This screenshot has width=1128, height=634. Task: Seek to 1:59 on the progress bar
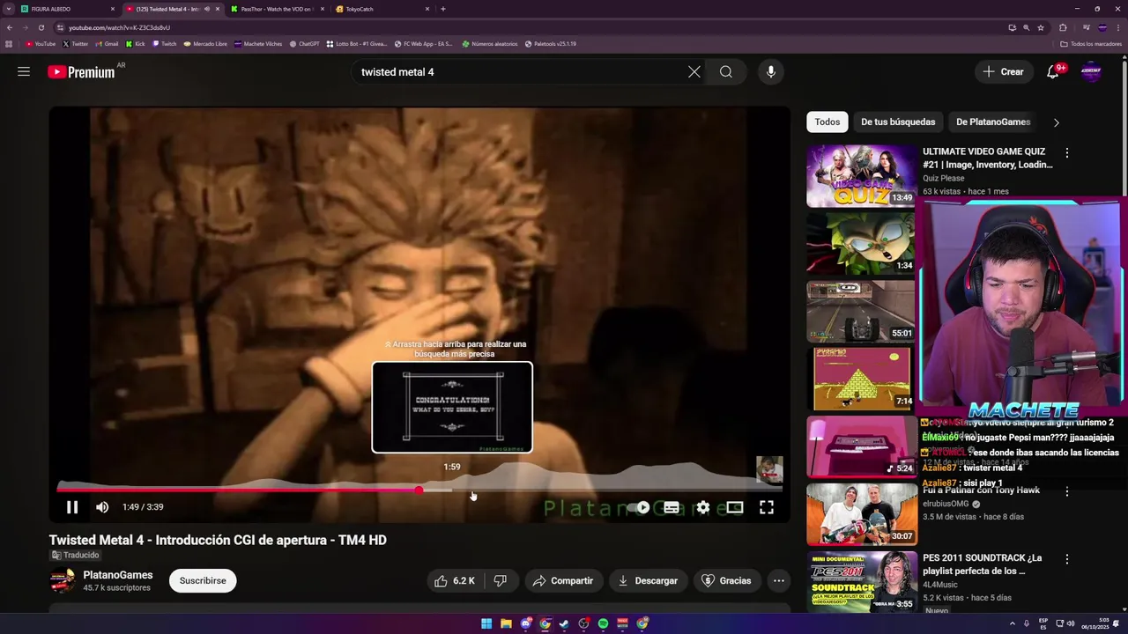tap(453, 490)
